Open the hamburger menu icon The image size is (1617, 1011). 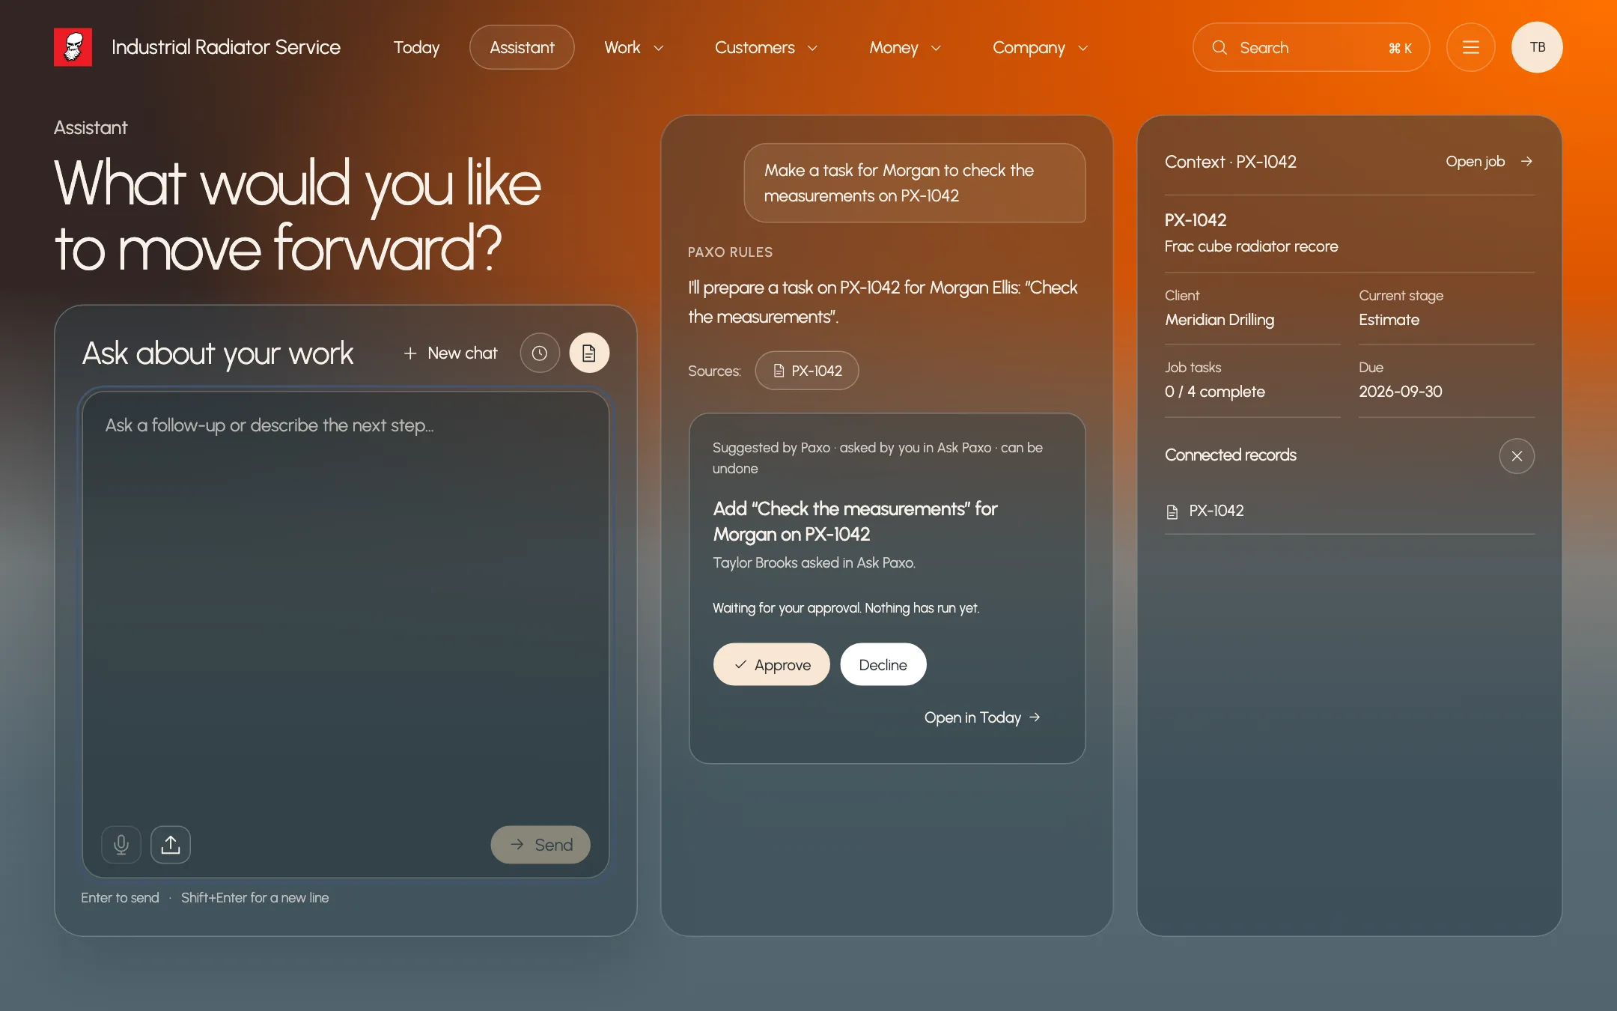tap(1470, 47)
